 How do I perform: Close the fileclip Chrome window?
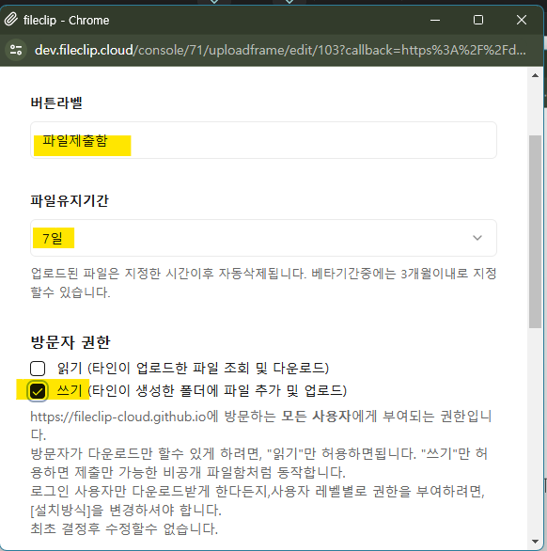pyautogui.click(x=522, y=20)
